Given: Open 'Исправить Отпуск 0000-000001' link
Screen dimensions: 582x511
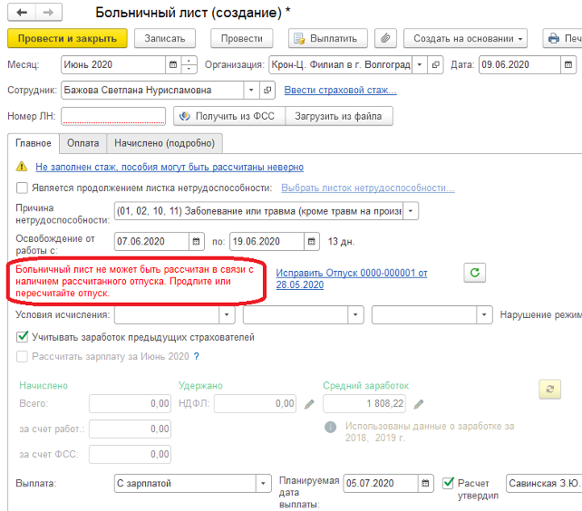Looking at the screenshot, I should [x=352, y=279].
